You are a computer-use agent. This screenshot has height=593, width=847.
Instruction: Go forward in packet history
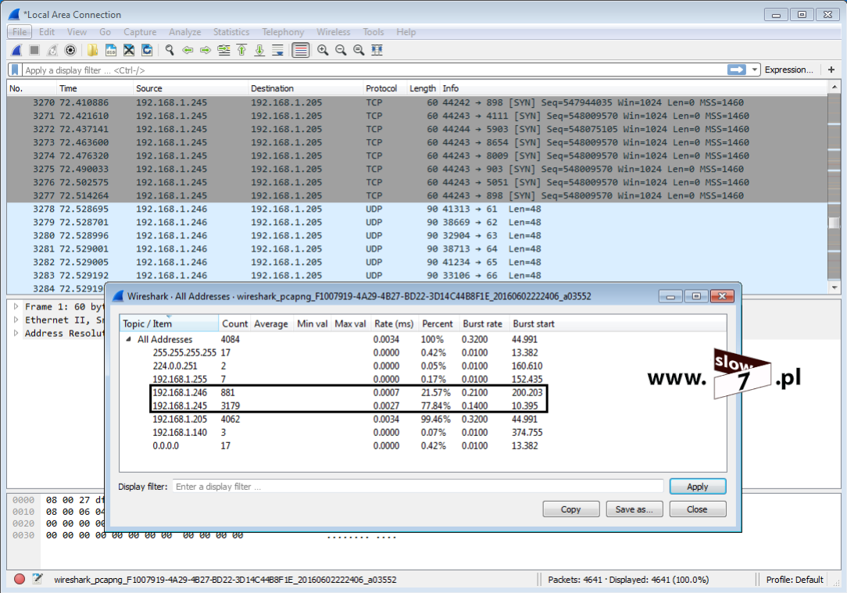coord(205,50)
